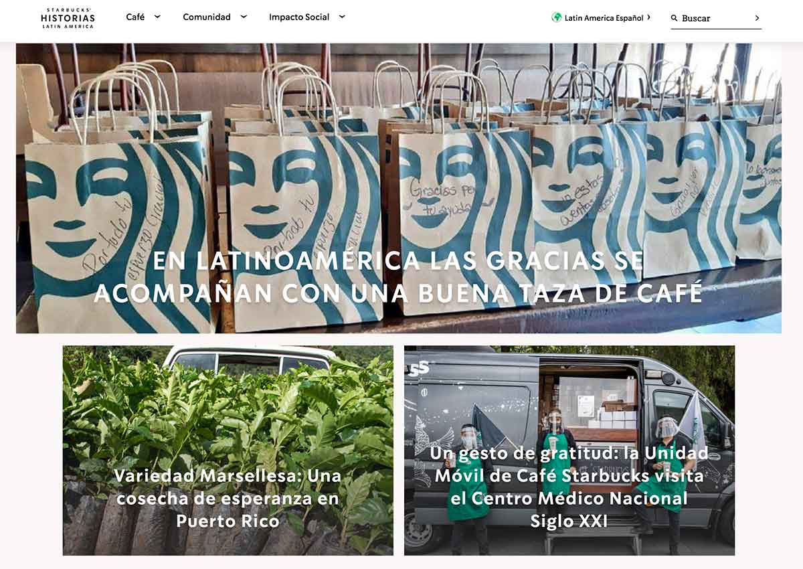Expand the chevron next to Comunidad
Viewport: 803px width, 569px height.
[x=244, y=17]
